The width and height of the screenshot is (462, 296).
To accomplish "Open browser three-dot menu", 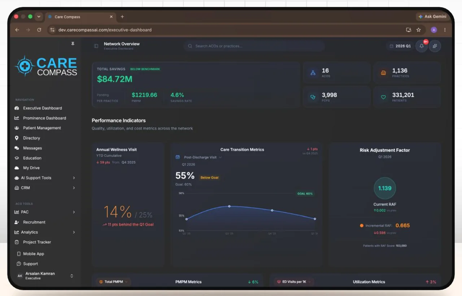I will point(445,30).
